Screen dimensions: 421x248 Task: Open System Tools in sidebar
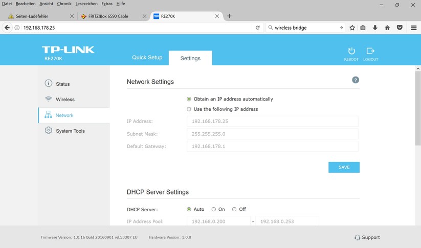(x=70, y=131)
